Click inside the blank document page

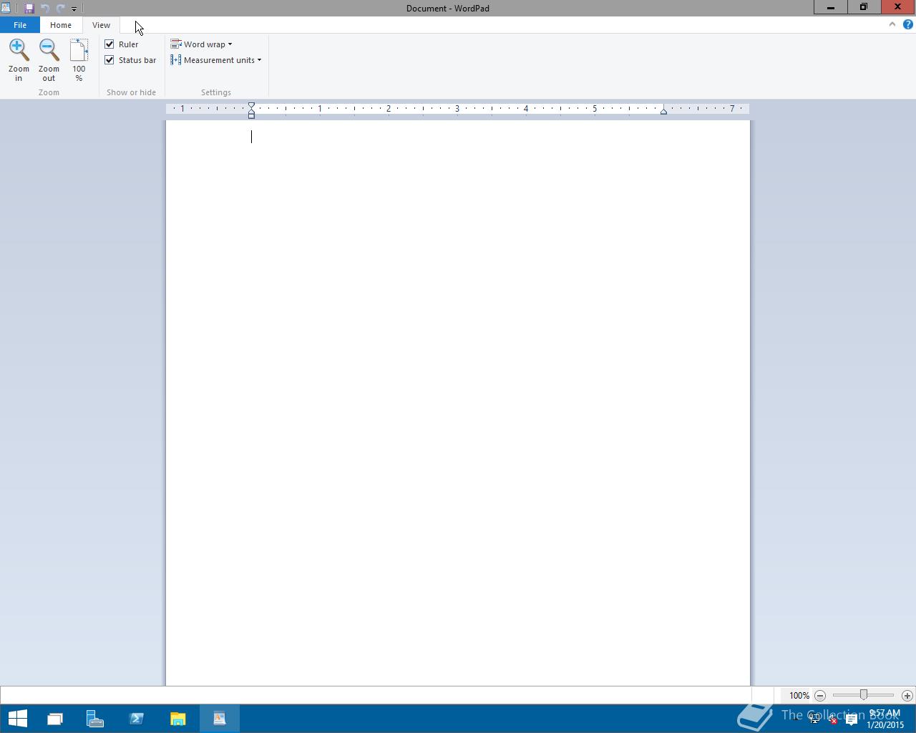point(458,402)
